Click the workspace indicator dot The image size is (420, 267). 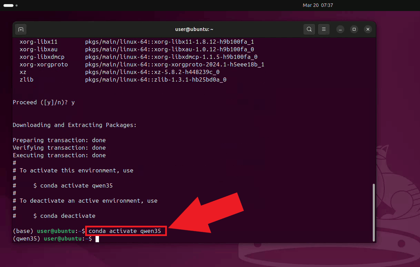click(17, 6)
